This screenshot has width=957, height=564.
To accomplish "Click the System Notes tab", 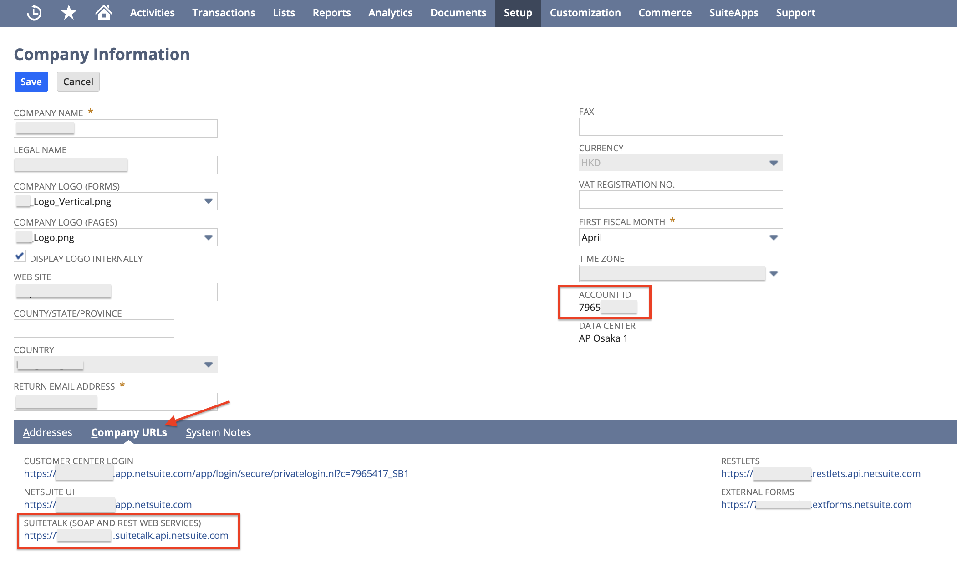I will [x=219, y=432].
